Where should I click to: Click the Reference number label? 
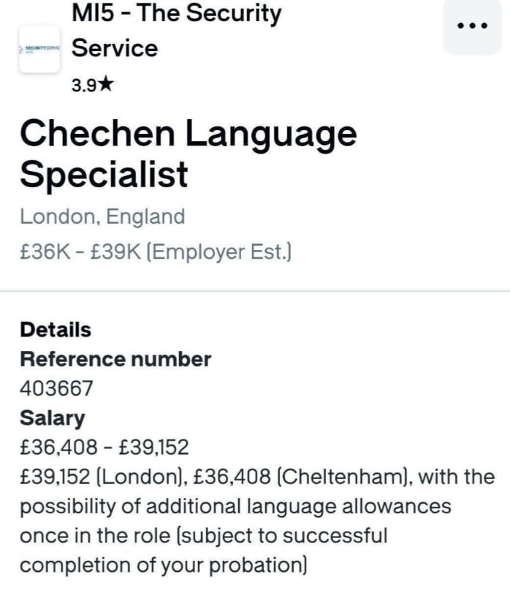(115, 359)
